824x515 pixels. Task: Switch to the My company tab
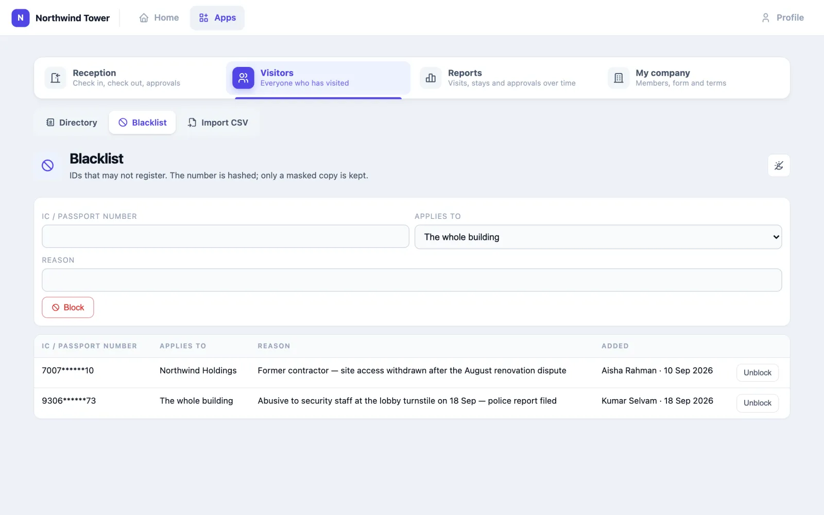pos(693,78)
